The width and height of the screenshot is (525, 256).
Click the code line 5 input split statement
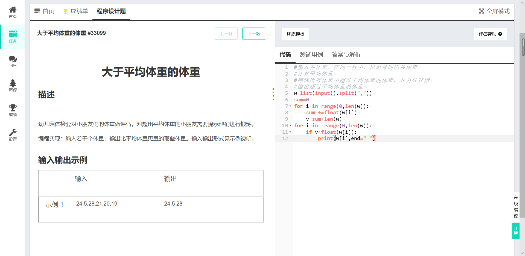pos(333,93)
